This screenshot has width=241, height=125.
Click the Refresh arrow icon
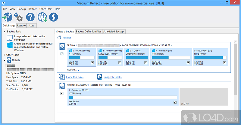[60, 38]
